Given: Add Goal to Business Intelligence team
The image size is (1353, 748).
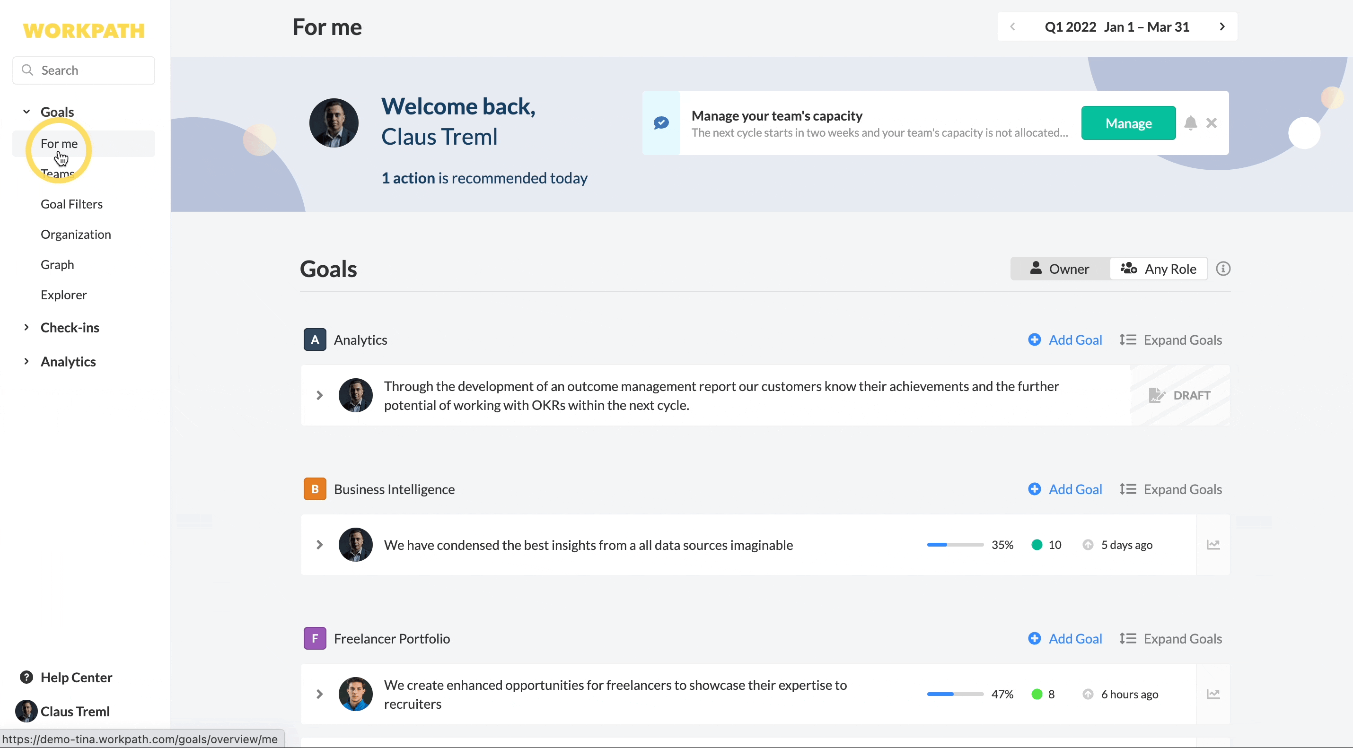Looking at the screenshot, I should pyautogui.click(x=1064, y=489).
